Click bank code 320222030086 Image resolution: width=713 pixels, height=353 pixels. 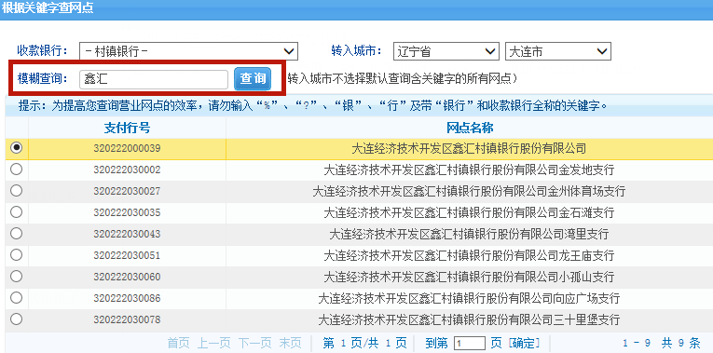(128, 298)
